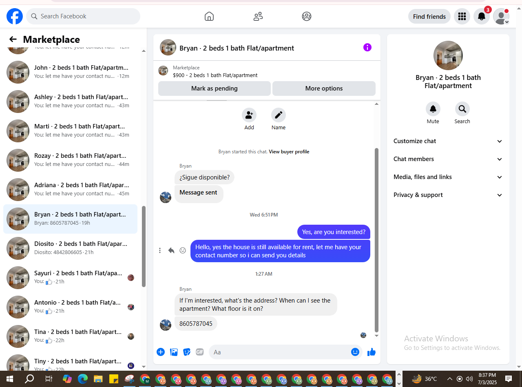Viewport: 522px width, 387px height.
Task: Go to the Facebook Home feed icon
Action: (x=209, y=16)
